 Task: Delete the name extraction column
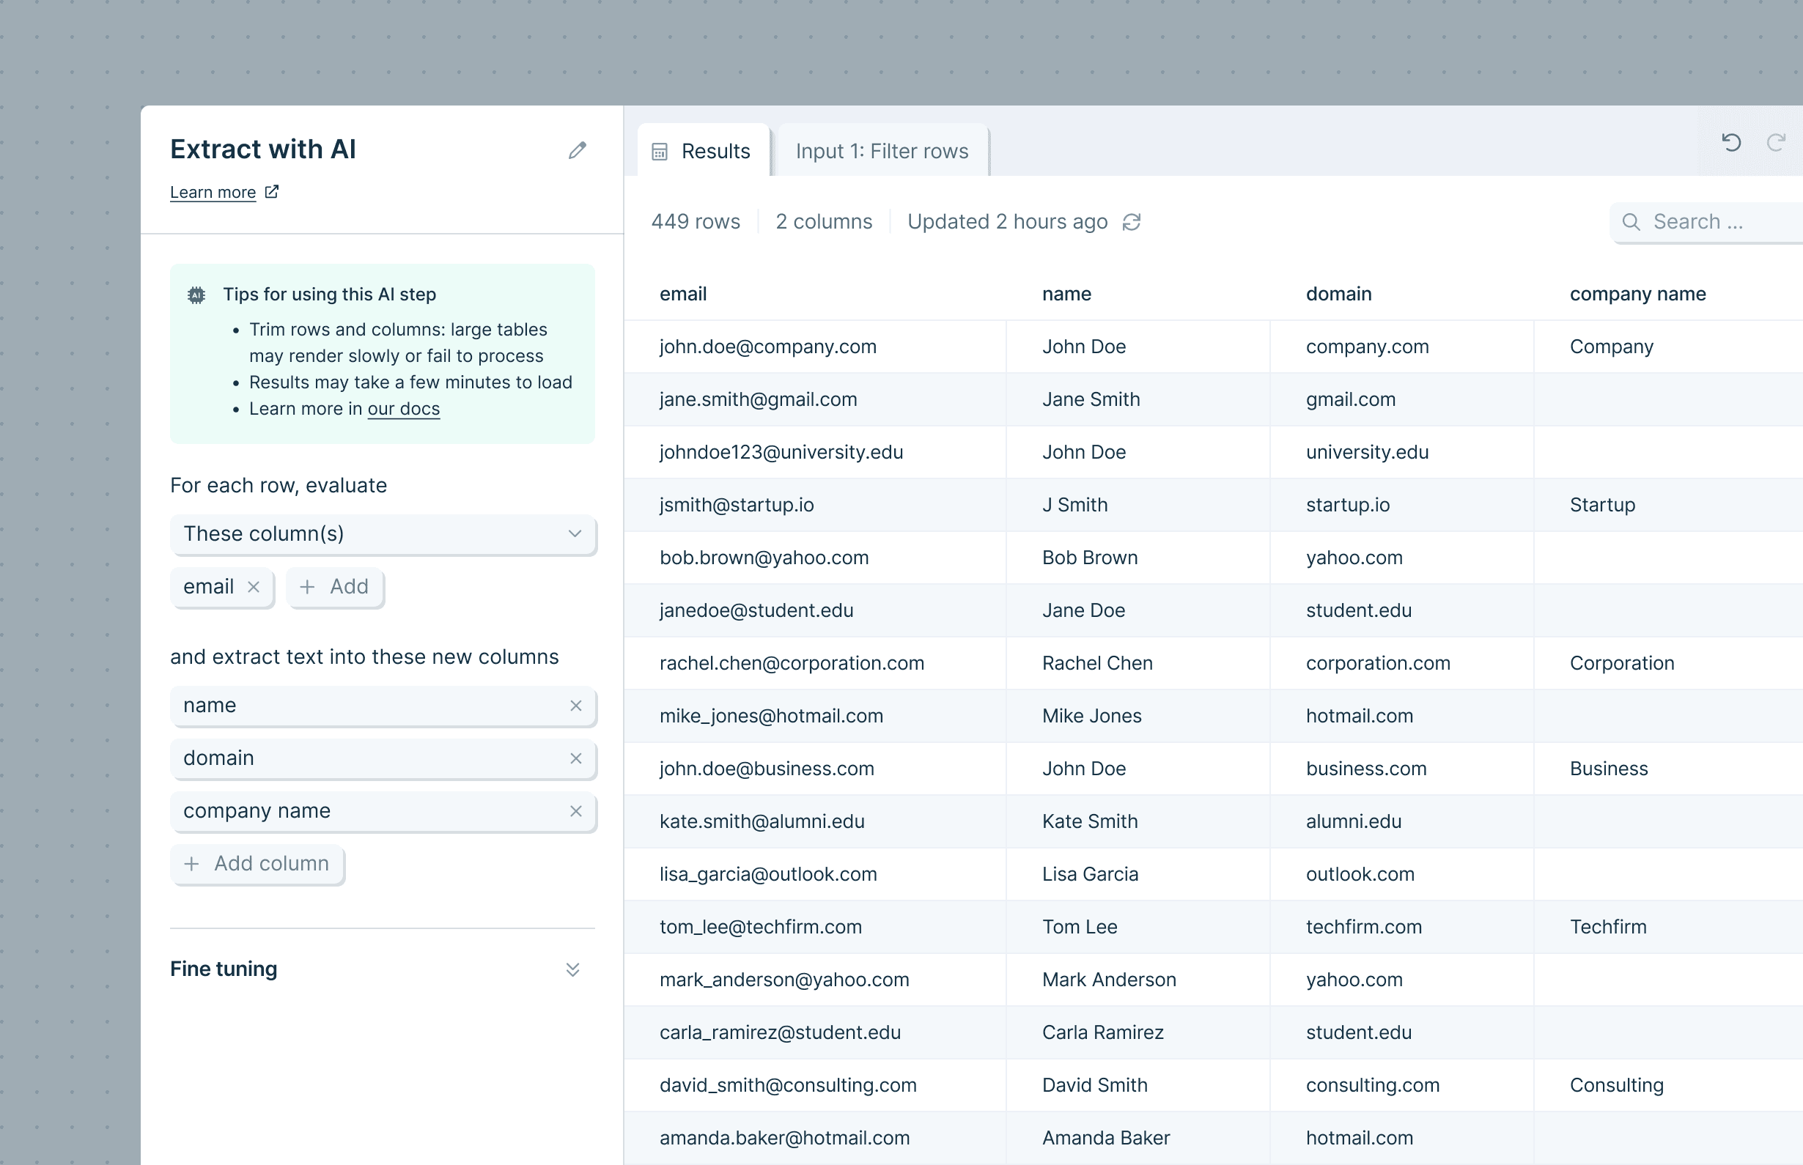(x=576, y=705)
